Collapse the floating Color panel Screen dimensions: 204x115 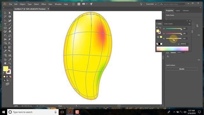point(187,21)
